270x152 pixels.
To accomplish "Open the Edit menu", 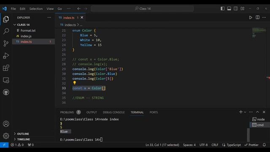I will 22,8.
